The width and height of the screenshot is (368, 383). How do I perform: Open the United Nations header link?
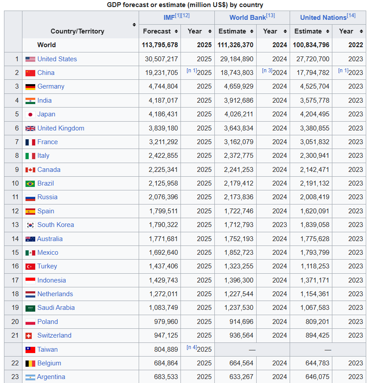tap(323, 18)
